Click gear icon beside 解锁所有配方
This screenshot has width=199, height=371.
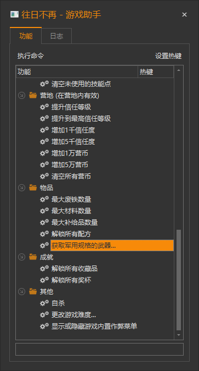click(x=44, y=234)
